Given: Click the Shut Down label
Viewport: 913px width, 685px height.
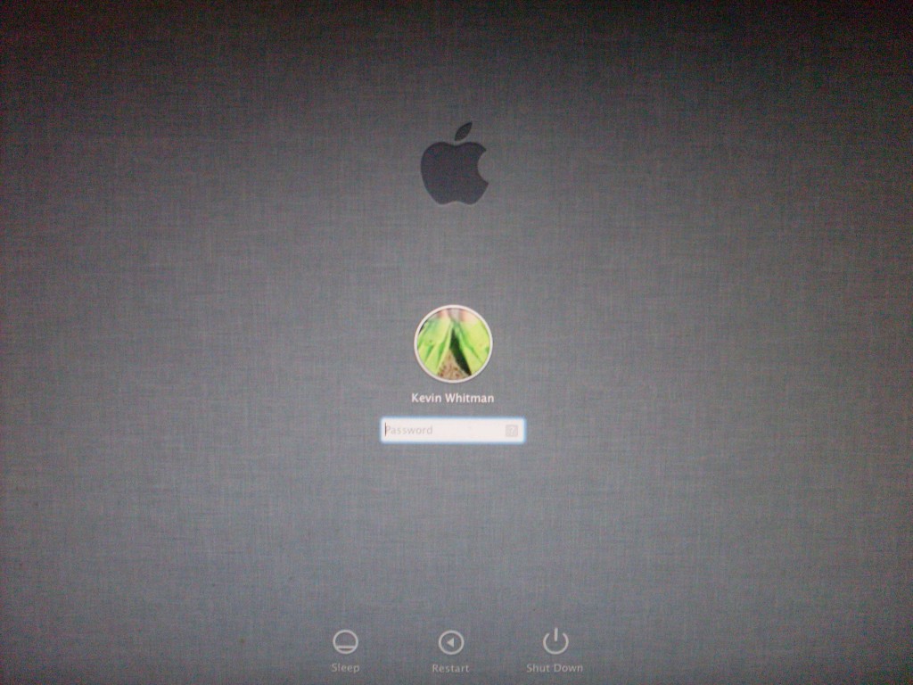Looking at the screenshot, I should click(555, 668).
